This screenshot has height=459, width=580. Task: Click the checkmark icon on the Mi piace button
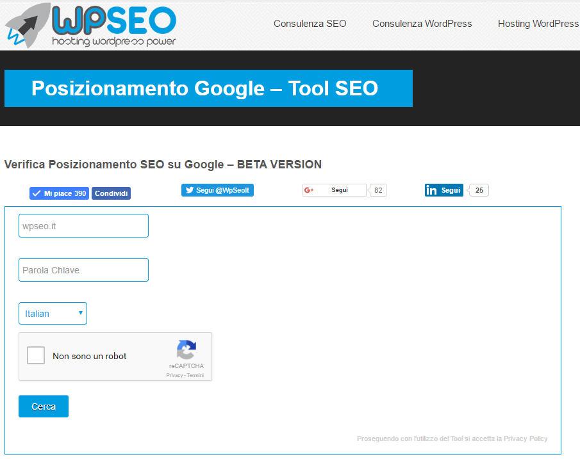[x=35, y=193]
